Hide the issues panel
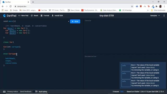 pos(122,92)
